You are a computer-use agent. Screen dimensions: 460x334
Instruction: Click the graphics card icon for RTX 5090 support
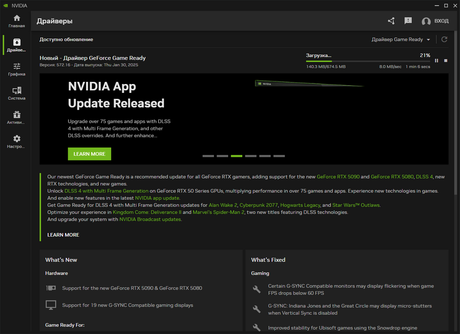pos(51,288)
